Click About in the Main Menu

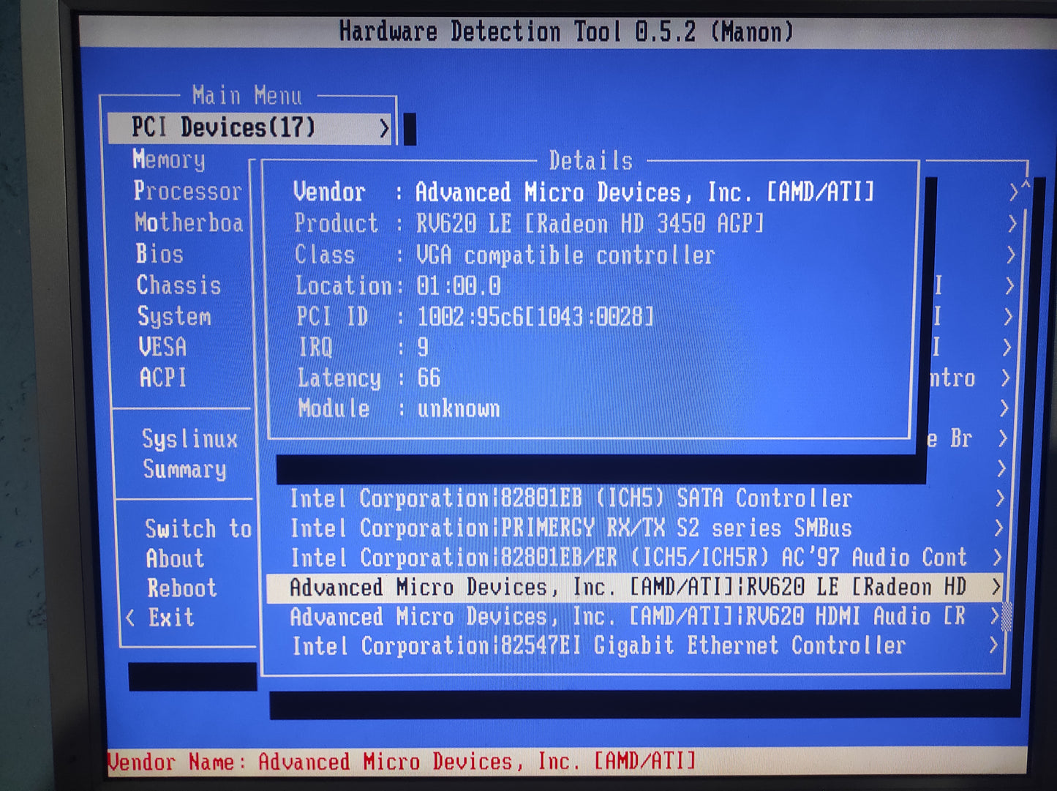pos(175,559)
